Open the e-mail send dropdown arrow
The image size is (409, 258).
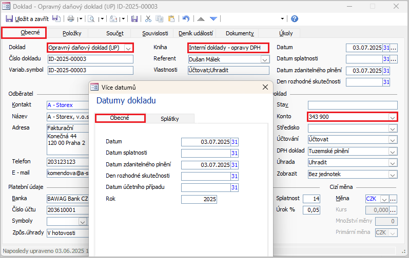(123, 19)
